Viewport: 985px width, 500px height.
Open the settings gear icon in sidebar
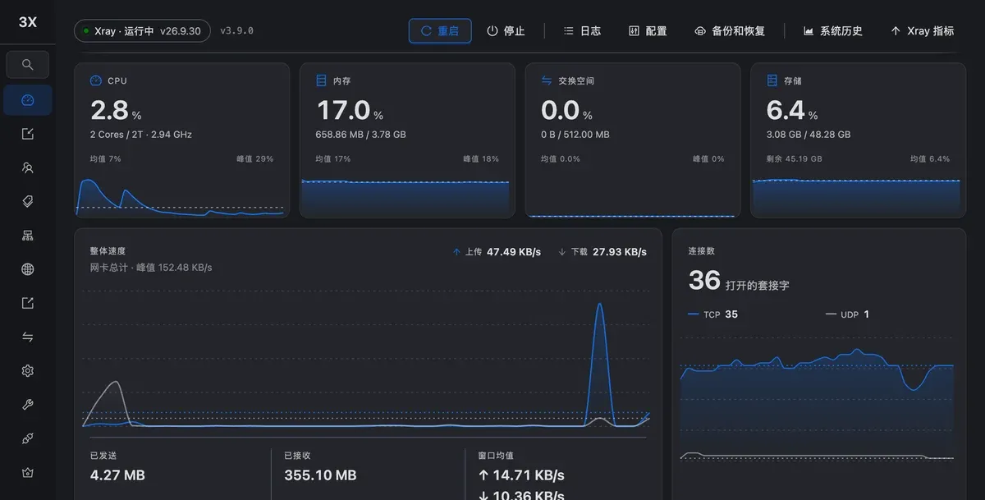[x=28, y=371]
